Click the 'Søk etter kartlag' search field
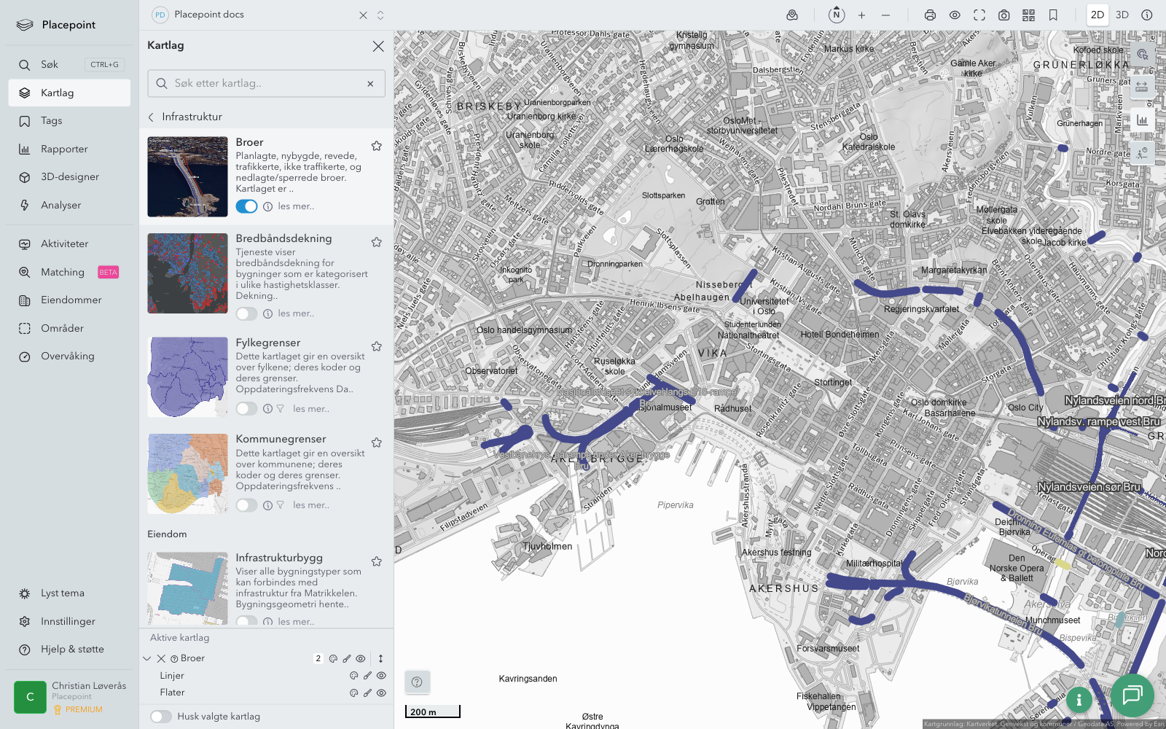The width and height of the screenshot is (1166, 729). [266, 84]
